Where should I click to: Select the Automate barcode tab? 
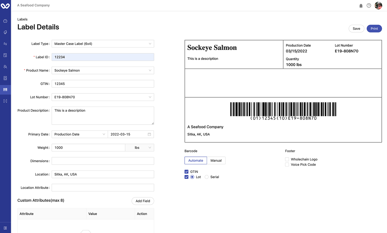click(x=196, y=161)
